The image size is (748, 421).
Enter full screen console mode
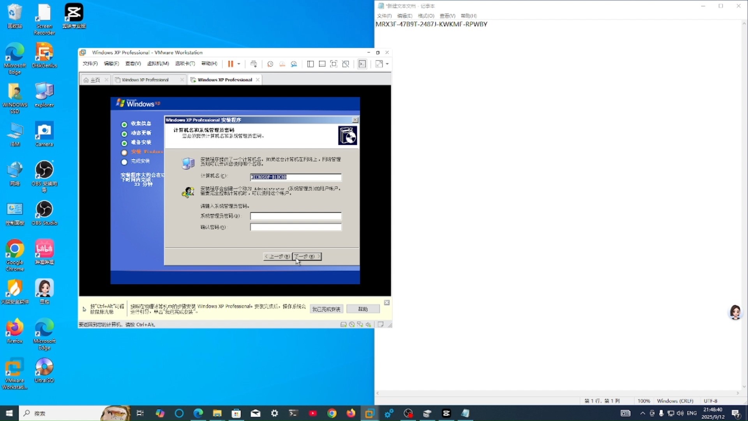tap(334, 64)
